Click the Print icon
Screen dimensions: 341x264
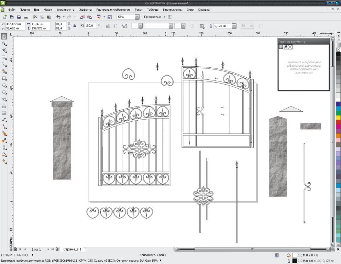pos(26,17)
